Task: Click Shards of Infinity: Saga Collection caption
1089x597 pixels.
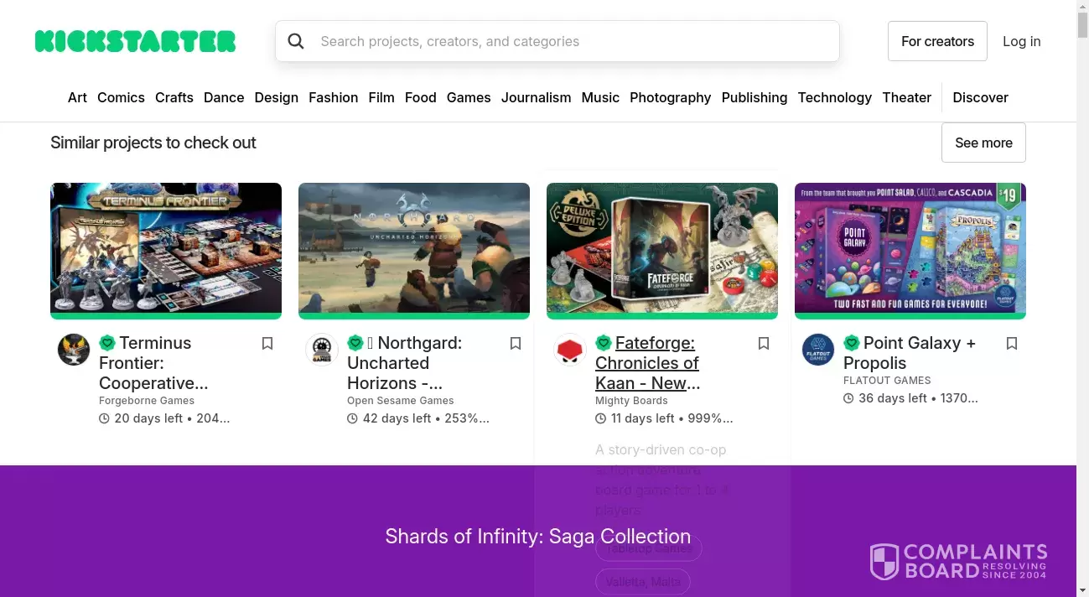Action: coord(538,537)
